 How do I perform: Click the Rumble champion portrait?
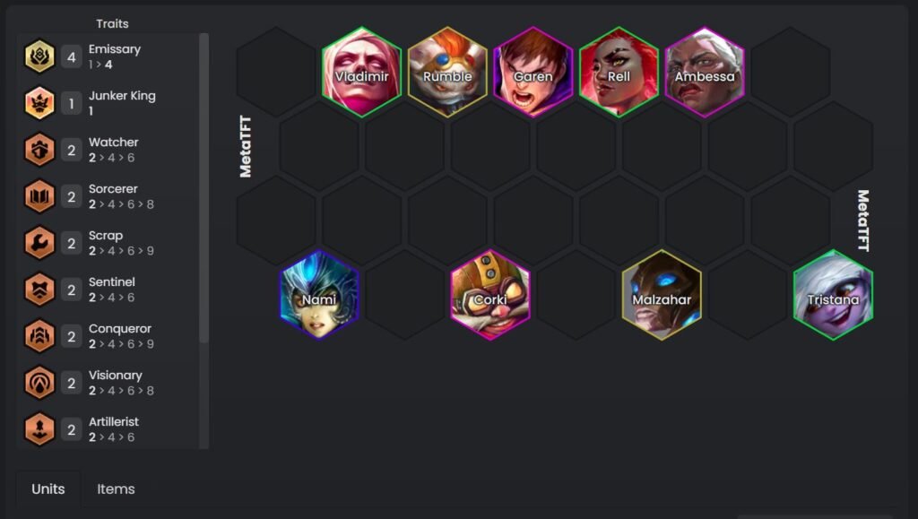point(447,72)
